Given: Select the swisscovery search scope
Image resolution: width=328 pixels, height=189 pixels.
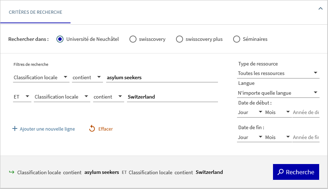Looking at the screenshot, I should [133, 39].
